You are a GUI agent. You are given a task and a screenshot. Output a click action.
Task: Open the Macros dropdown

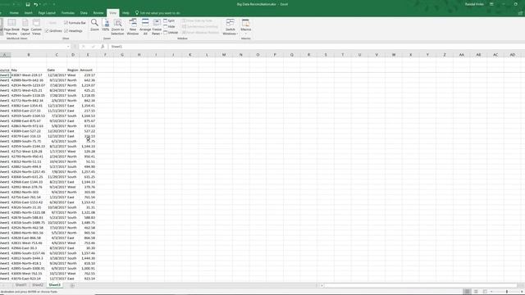246,27
